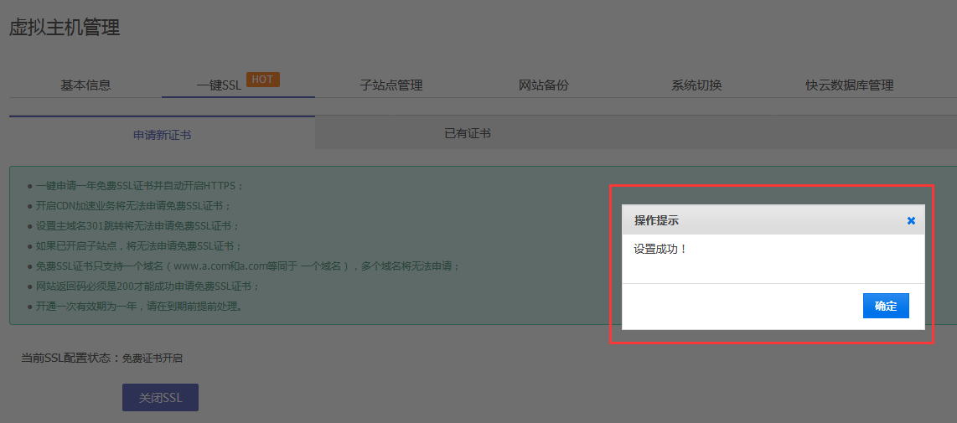Open the 基本信息 tab
Image resolution: width=957 pixels, height=423 pixels.
coord(85,85)
